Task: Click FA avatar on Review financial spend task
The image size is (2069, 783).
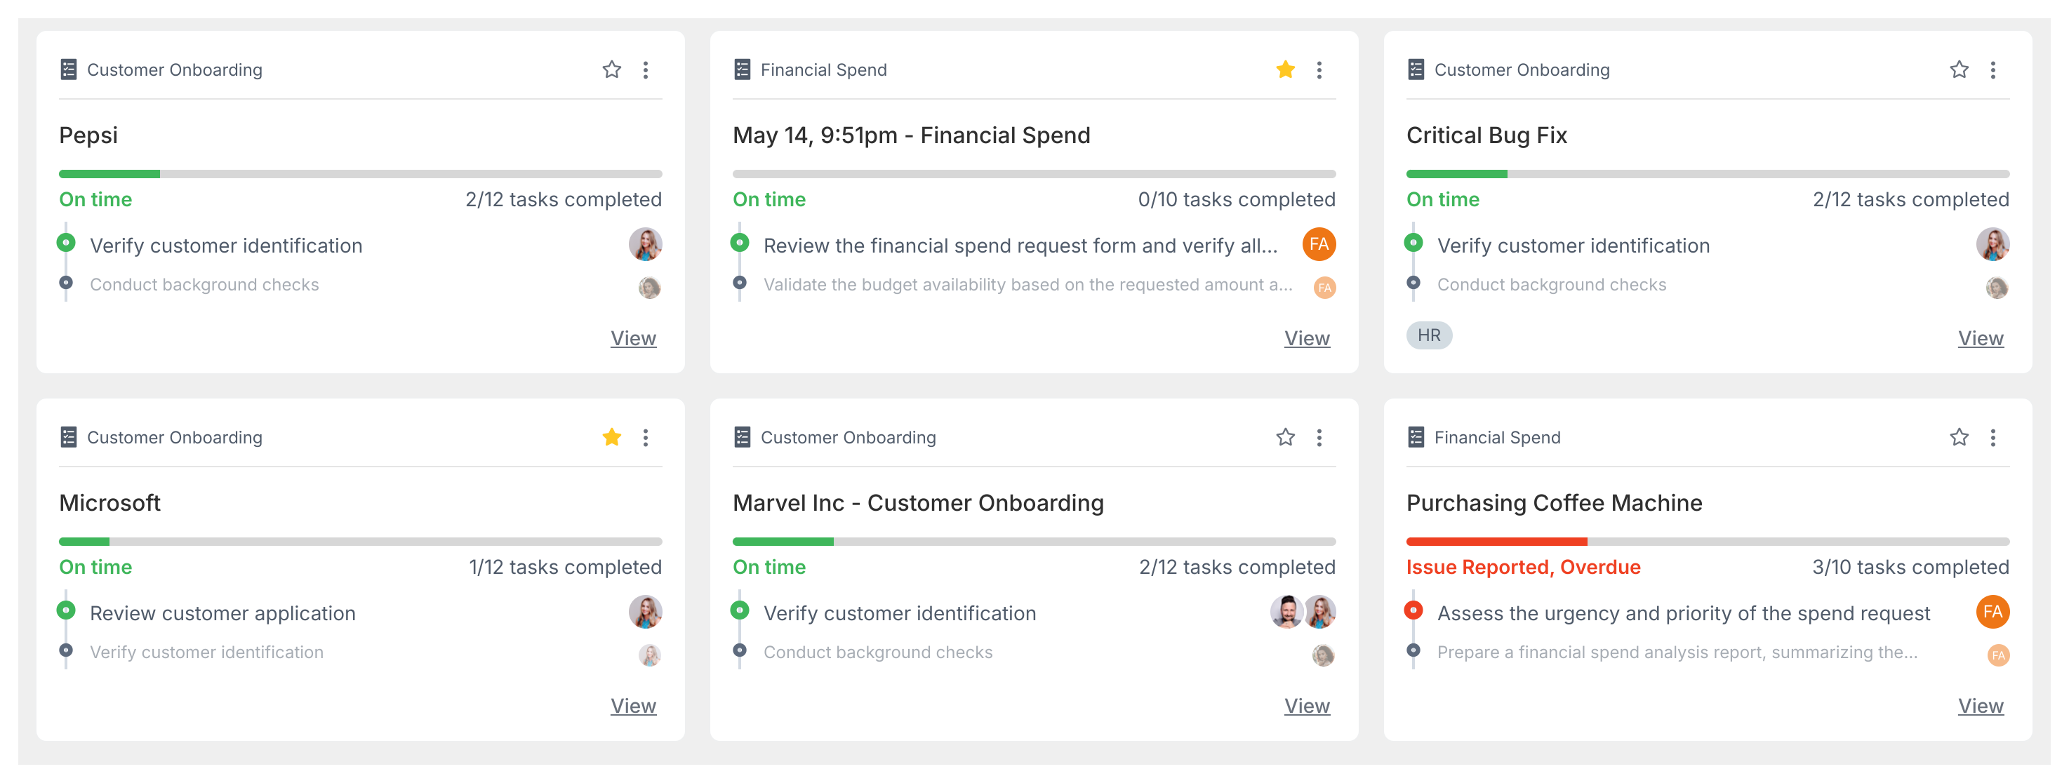Action: [1318, 245]
